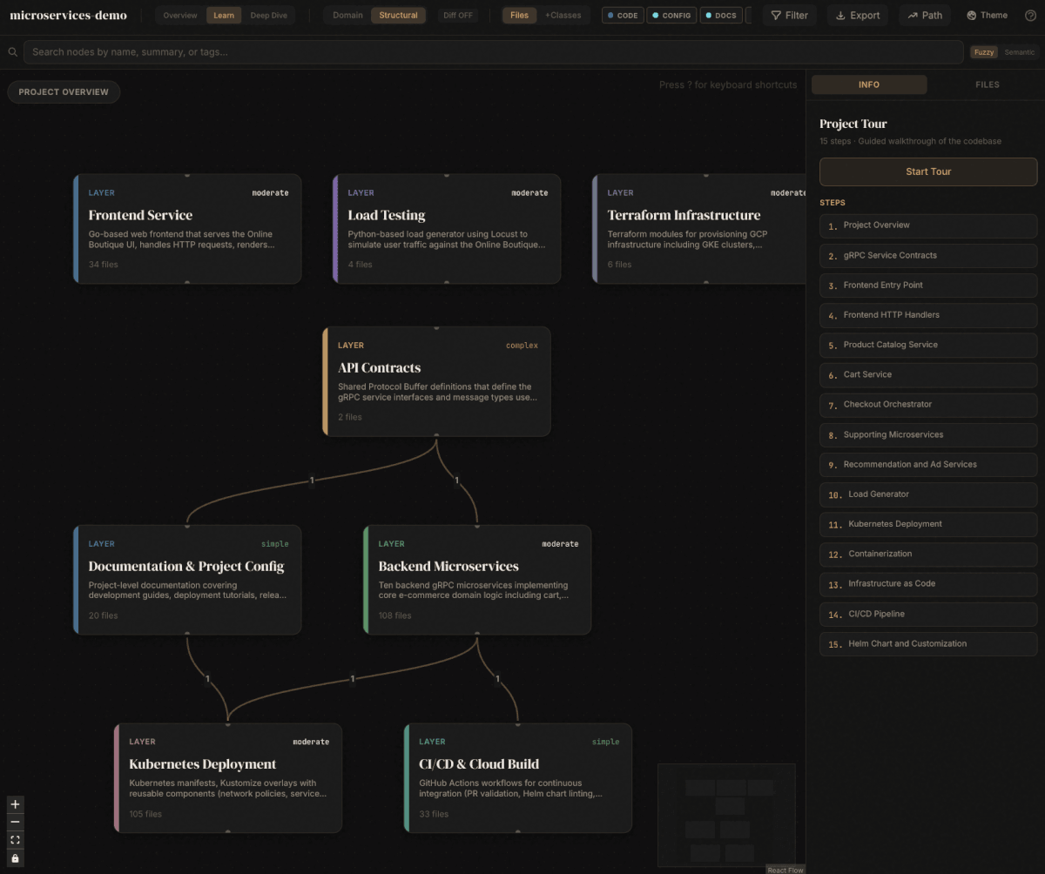The height and width of the screenshot is (874, 1045).
Task: Zoom in with the plus control
Action: tap(15, 804)
